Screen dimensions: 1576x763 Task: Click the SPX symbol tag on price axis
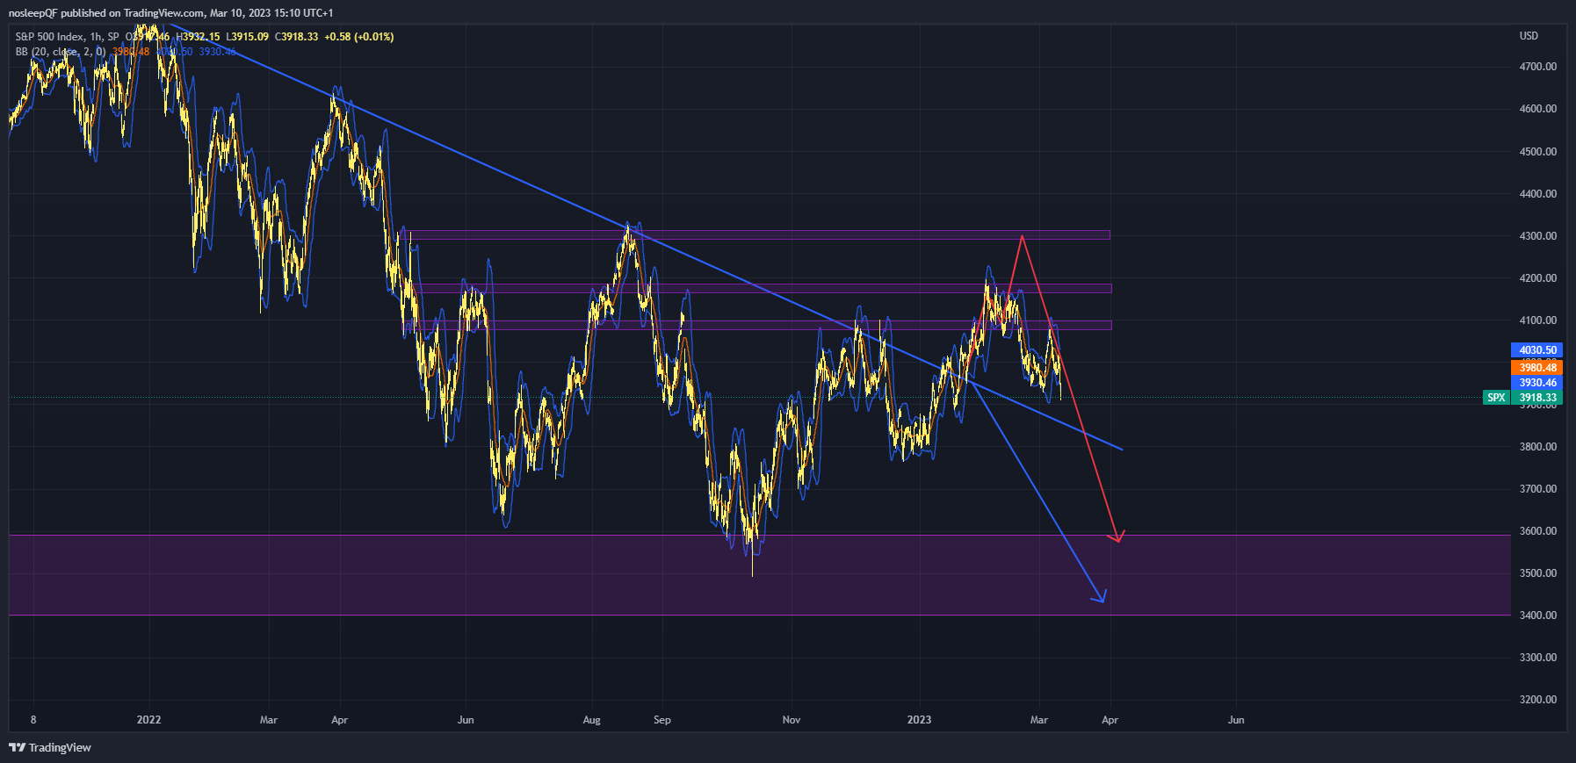click(x=1496, y=398)
